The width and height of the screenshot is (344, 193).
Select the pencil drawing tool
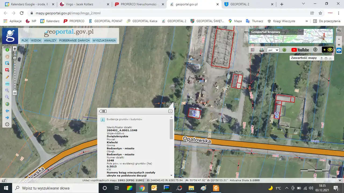7,77
